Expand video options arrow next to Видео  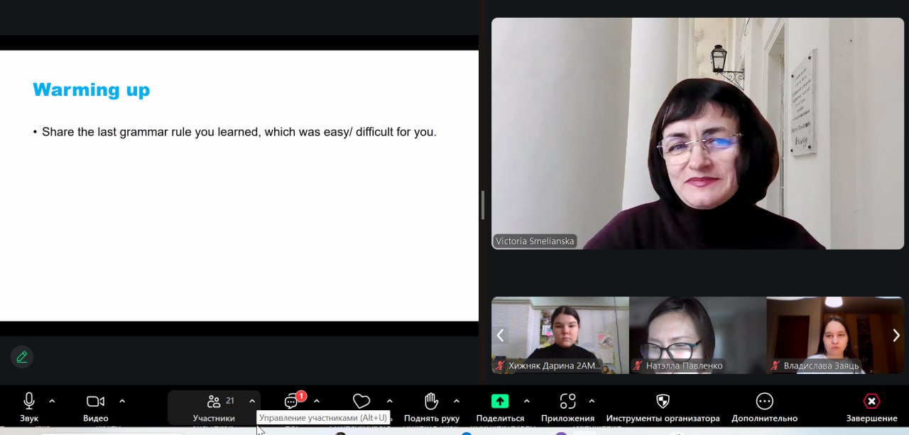click(122, 401)
